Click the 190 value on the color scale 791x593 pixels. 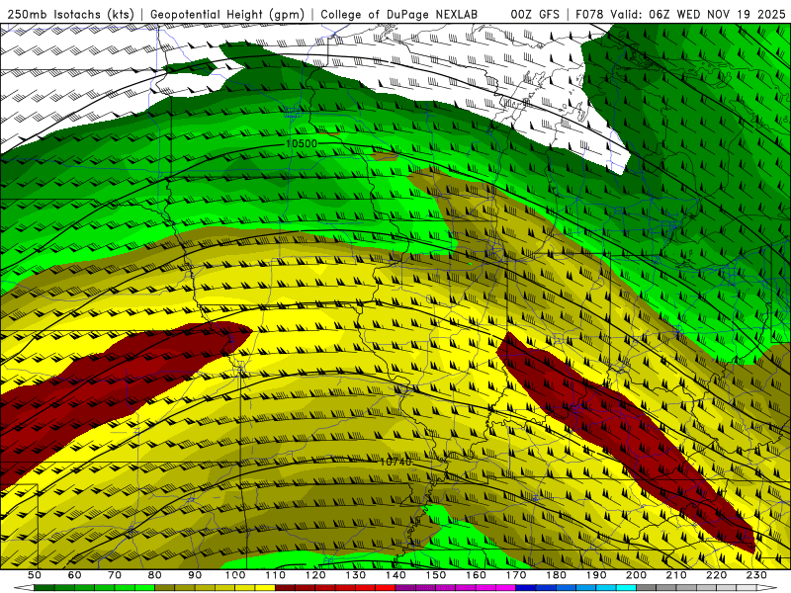pyautogui.click(x=596, y=575)
